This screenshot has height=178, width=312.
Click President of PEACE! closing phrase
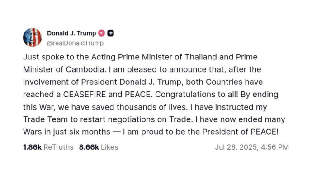[x=241, y=132]
